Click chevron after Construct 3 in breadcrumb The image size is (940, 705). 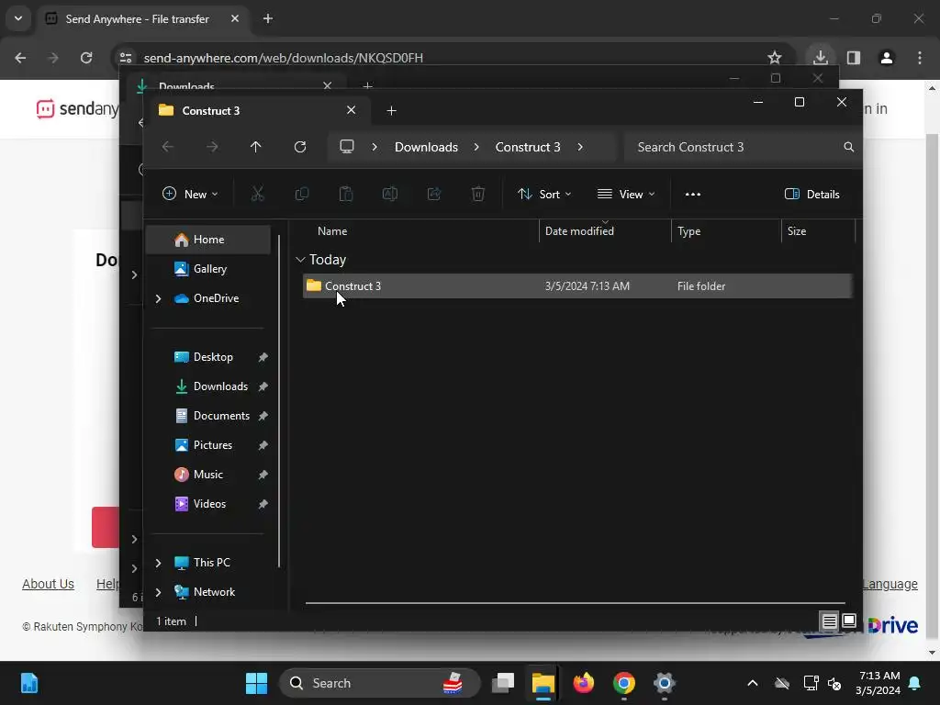pyautogui.click(x=580, y=147)
